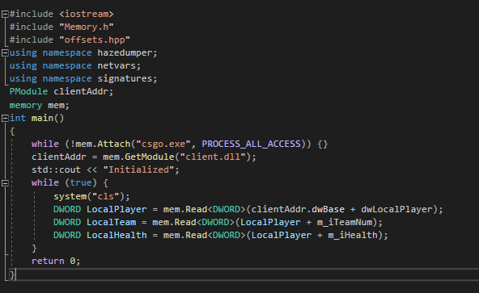Click m_iTeamNum offset identifier
The image size is (479, 293).
(x=345, y=222)
